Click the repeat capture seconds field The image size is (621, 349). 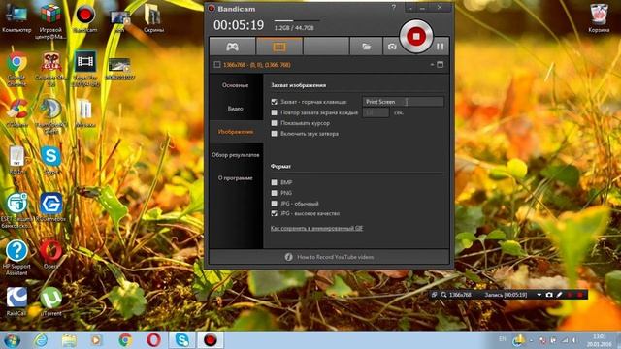click(x=376, y=112)
